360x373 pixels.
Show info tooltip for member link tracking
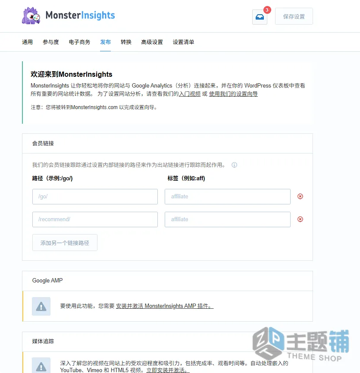tap(234, 165)
